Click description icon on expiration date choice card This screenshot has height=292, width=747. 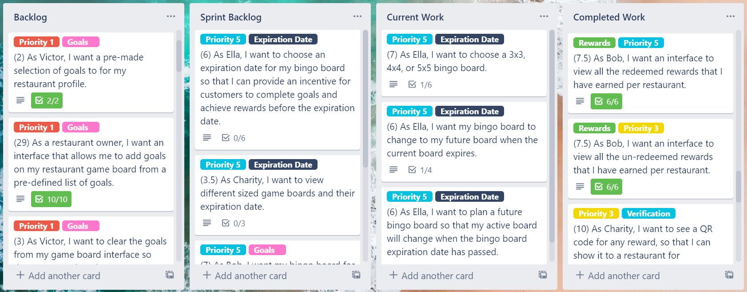(x=207, y=138)
